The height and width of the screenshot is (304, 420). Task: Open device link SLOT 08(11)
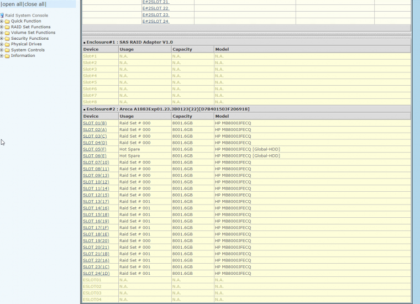[x=96, y=169]
